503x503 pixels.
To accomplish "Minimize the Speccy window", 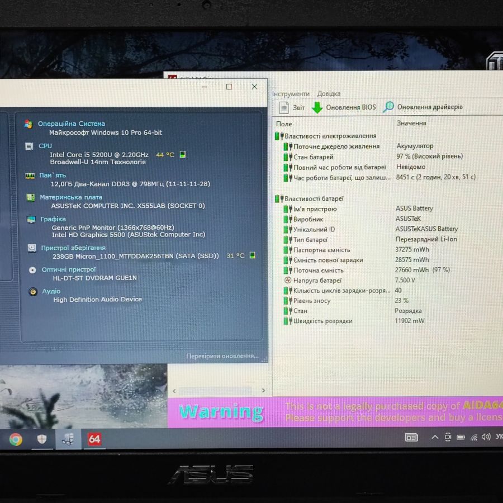I will pyautogui.click(x=204, y=87).
